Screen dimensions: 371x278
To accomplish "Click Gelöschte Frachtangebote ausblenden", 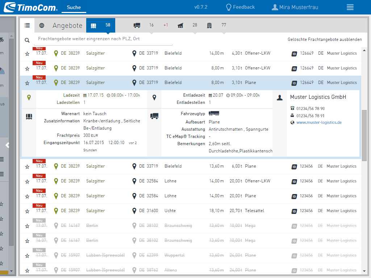I will pyautogui.click(x=325, y=39).
